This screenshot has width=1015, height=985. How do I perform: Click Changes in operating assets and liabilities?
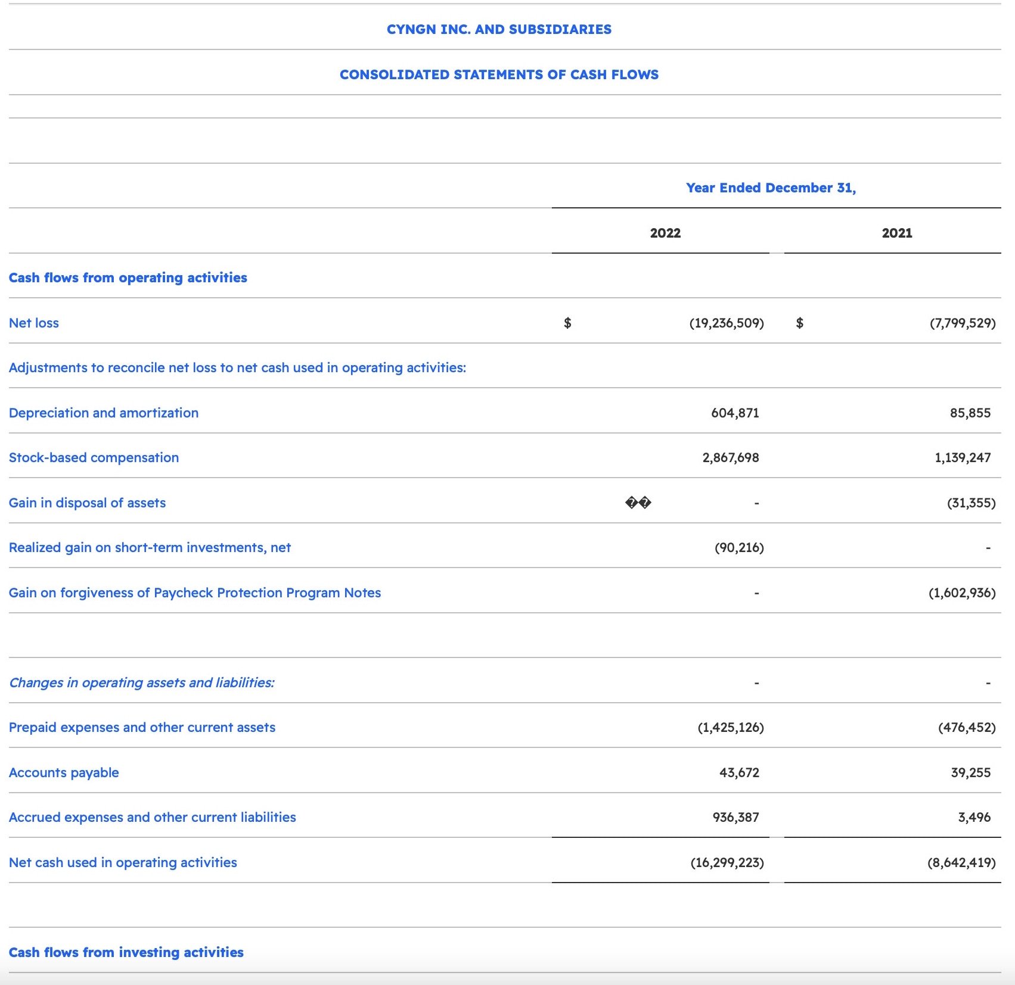tap(142, 682)
